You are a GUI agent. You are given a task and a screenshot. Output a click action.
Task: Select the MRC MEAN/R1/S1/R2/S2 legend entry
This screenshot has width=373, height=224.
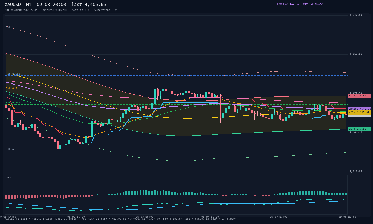click(x=21, y=10)
